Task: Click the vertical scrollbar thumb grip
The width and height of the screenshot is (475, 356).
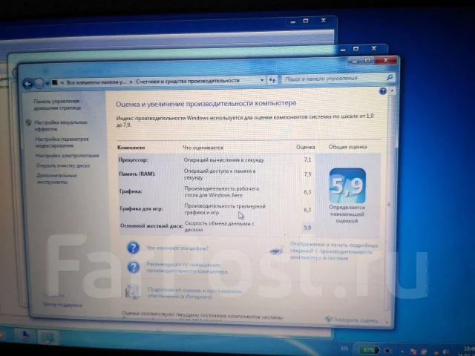Action: 389,205
